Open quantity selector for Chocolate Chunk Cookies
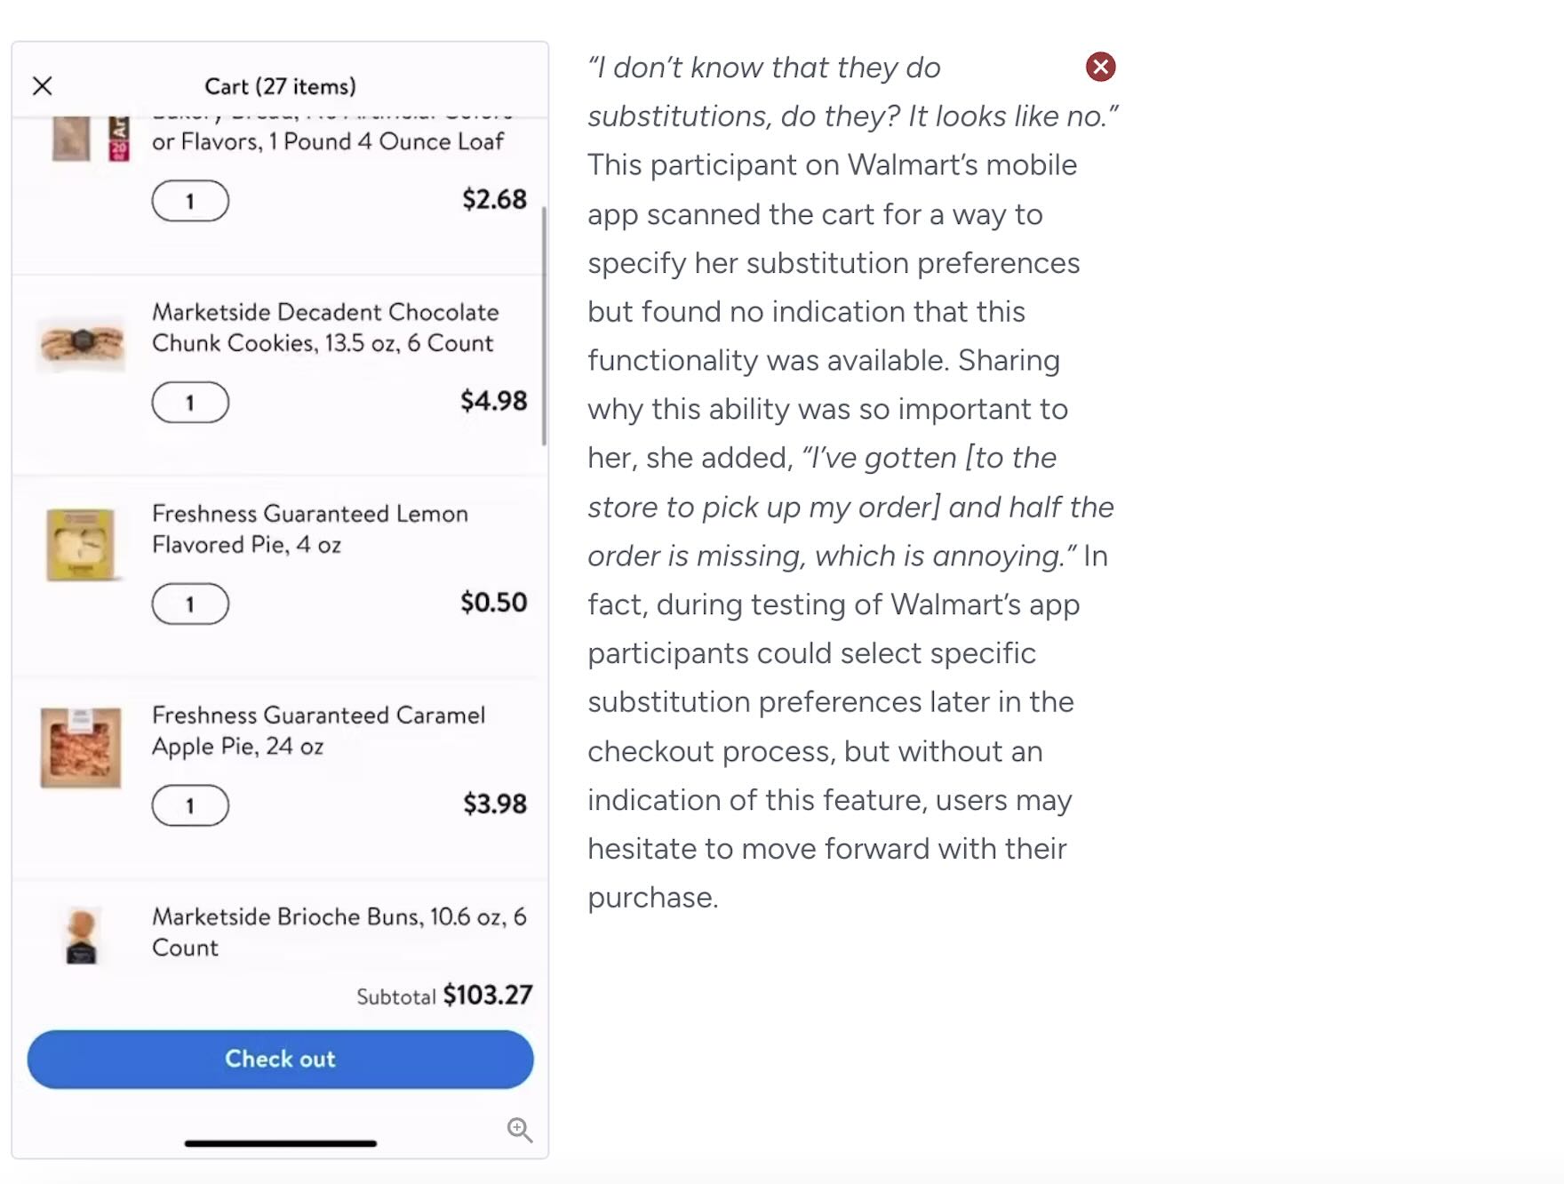 click(190, 403)
